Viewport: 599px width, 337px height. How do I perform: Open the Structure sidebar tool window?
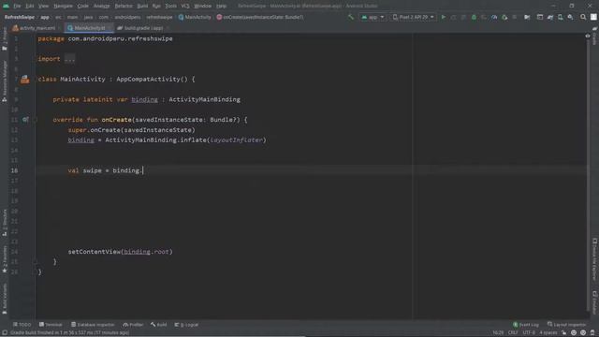[x=4, y=223]
